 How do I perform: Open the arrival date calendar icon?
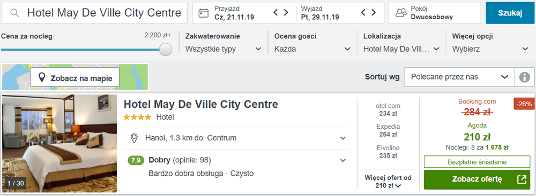click(x=203, y=13)
